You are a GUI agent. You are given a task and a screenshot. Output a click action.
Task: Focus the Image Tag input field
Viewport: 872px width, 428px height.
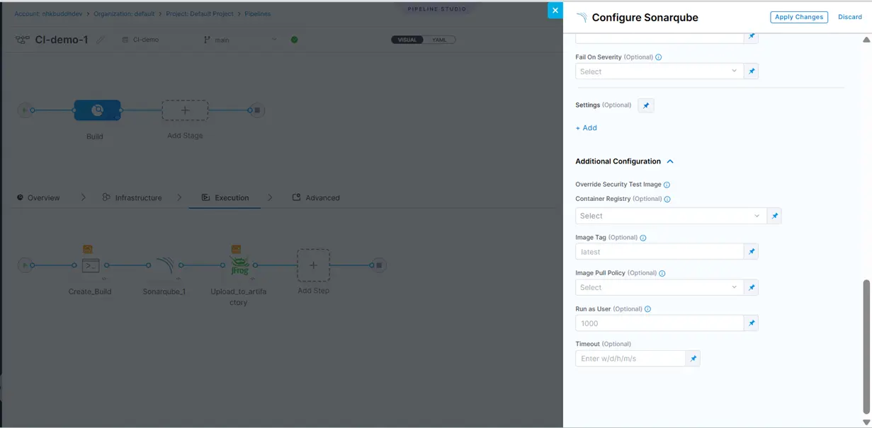(x=659, y=252)
